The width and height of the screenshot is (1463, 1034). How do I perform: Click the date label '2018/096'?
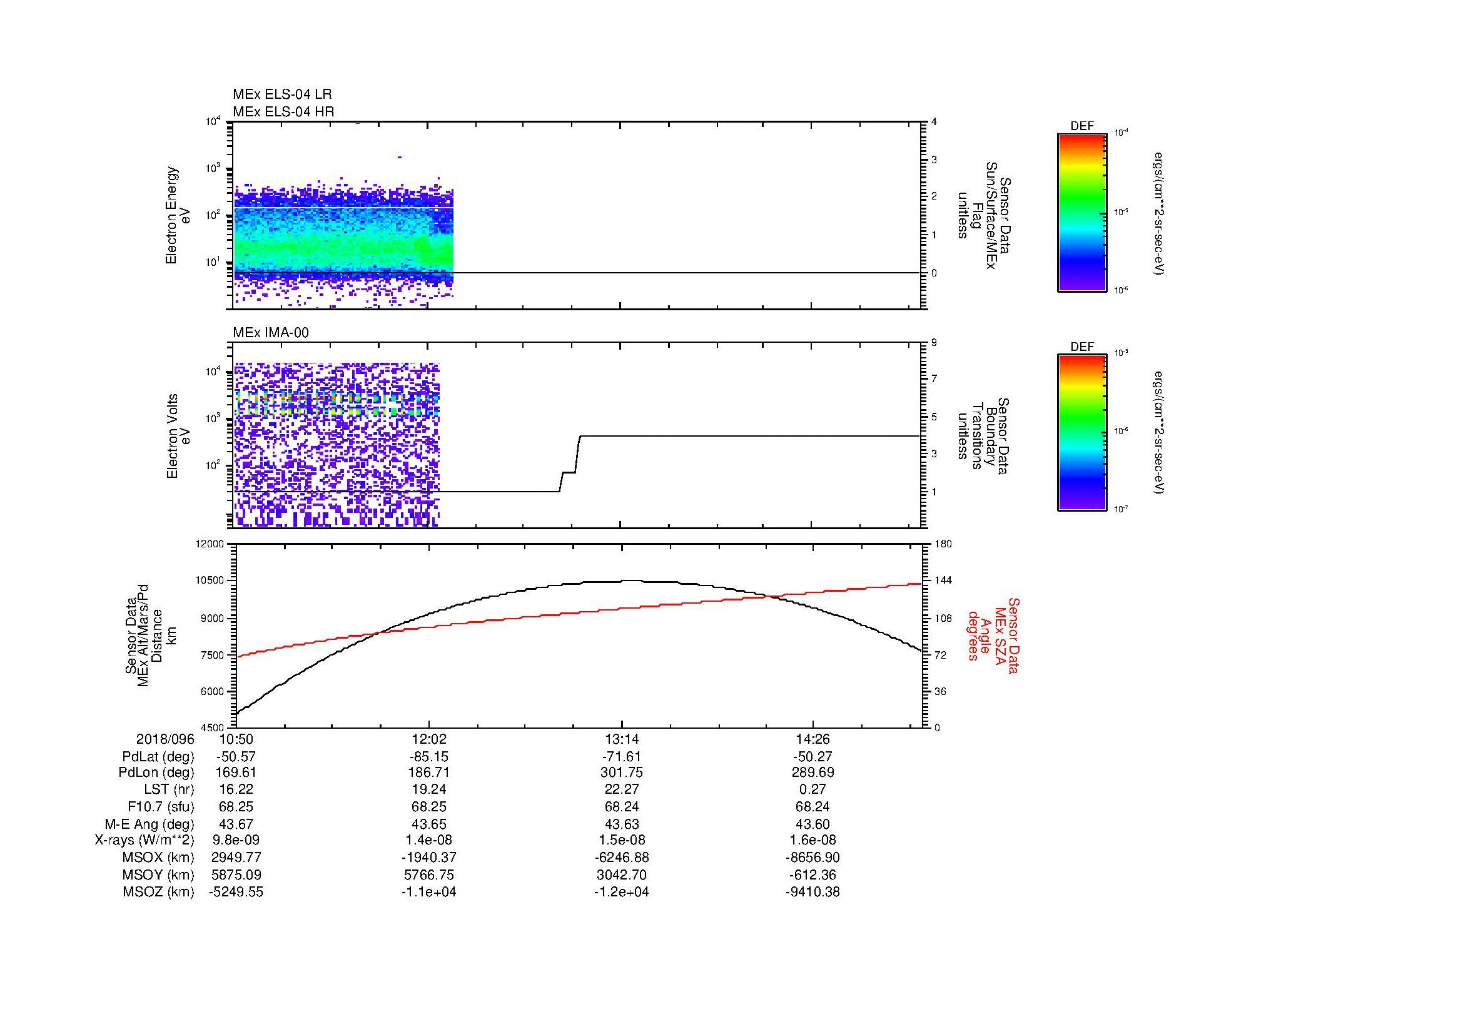(165, 739)
